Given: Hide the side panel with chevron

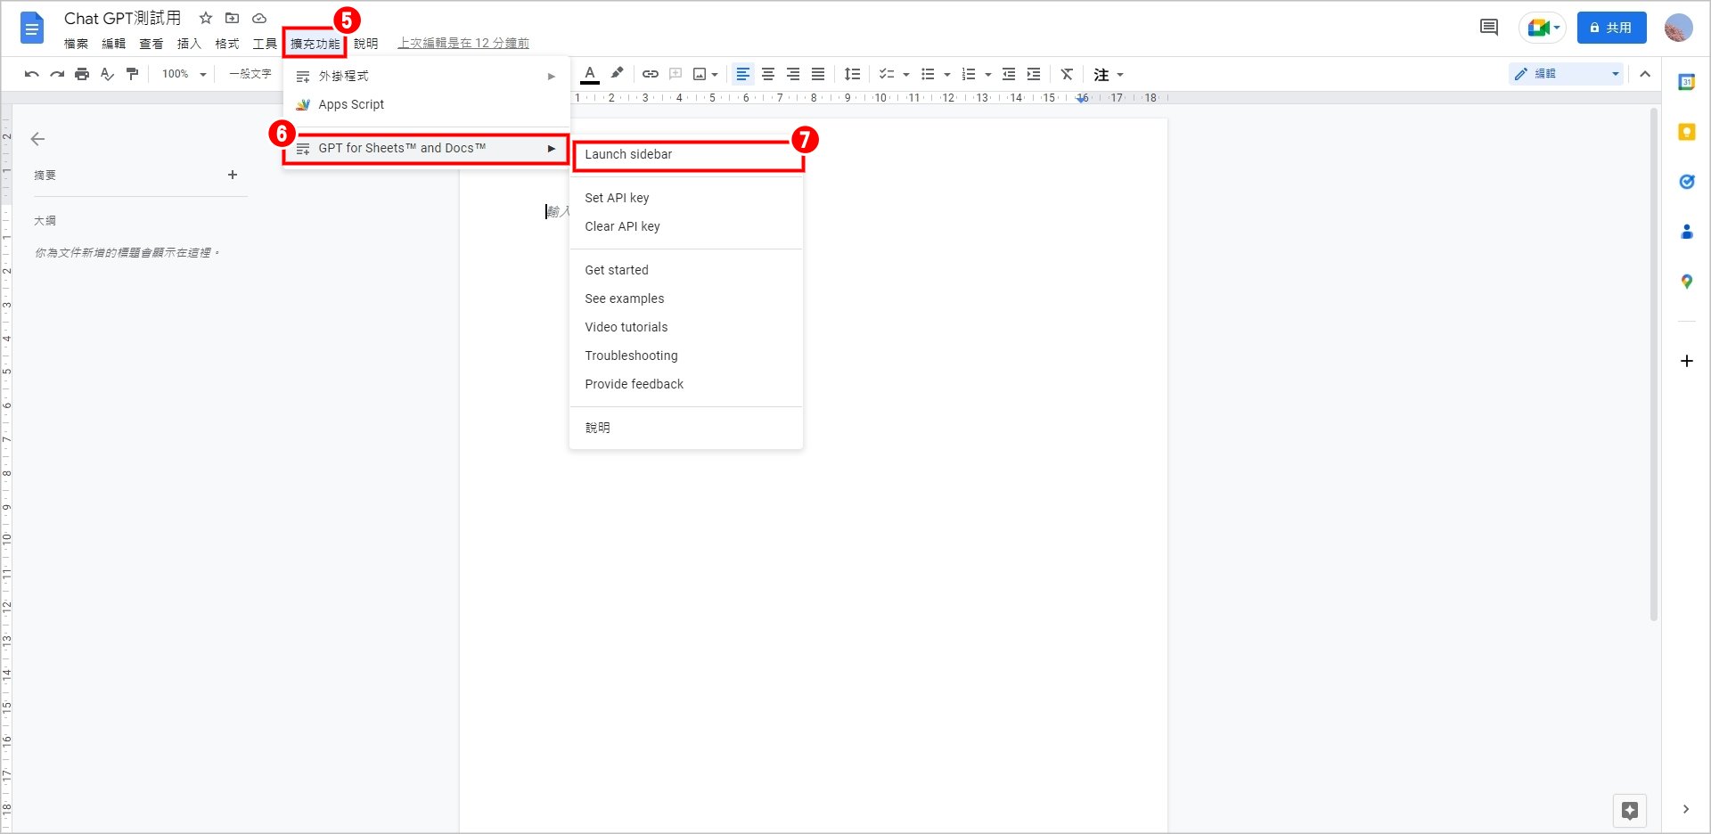Looking at the screenshot, I should click(x=1685, y=809).
